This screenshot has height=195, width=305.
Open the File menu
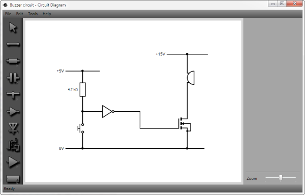(x=8, y=14)
